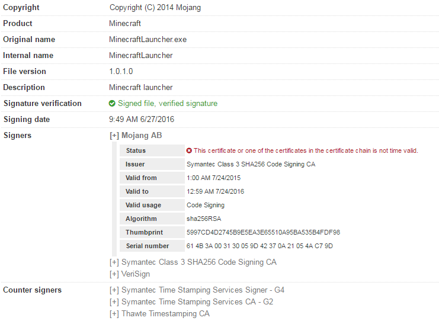Click the MinecraftLauncher.exe original name
The height and width of the screenshot is (324, 439).
tap(149, 40)
